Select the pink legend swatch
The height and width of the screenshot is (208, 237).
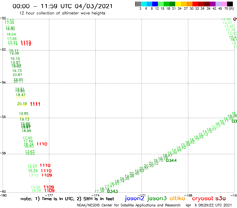pyautogui.click(x=224, y=4)
